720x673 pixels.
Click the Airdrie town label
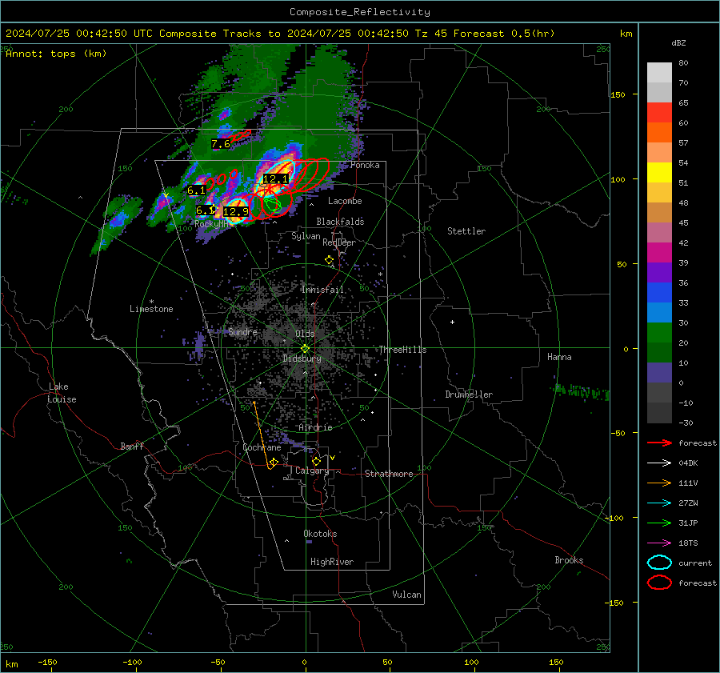coord(315,427)
